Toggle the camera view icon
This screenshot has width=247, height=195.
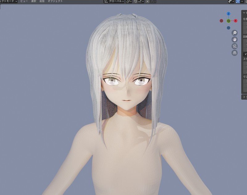coord(235,46)
